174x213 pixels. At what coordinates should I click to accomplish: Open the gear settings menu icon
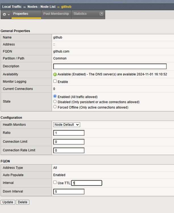click(x=4, y=14)
